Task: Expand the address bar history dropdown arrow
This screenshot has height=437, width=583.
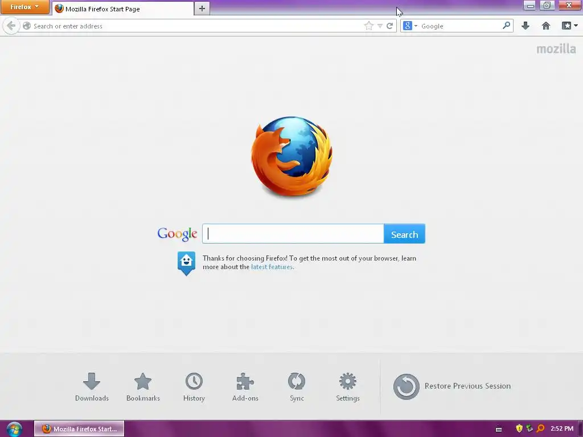Action: pyautogui.click(x=380, y=26)
